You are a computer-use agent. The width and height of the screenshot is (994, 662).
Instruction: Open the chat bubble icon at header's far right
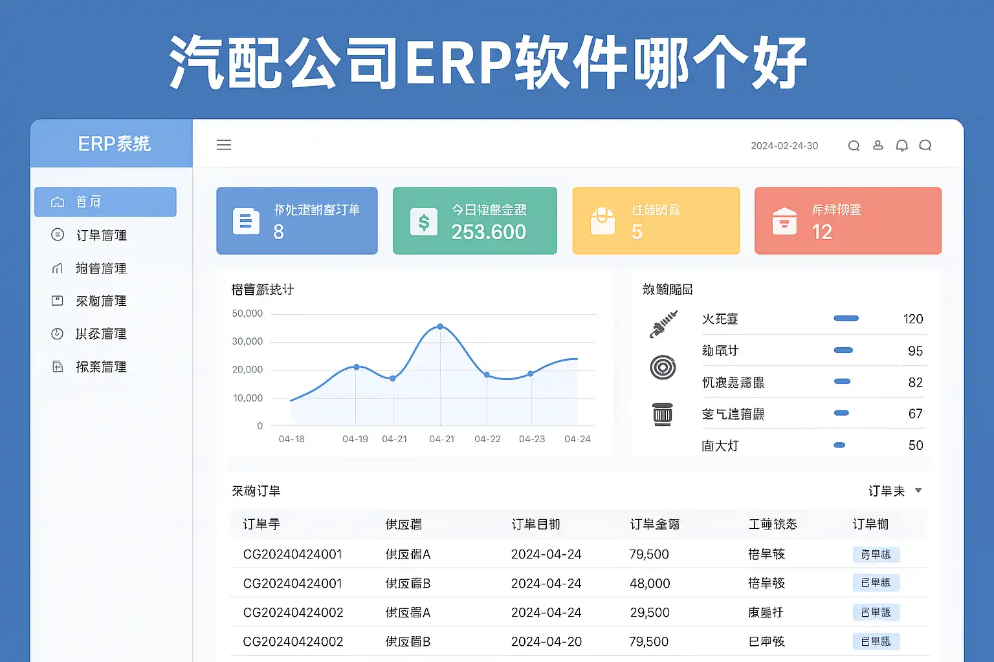925,145
